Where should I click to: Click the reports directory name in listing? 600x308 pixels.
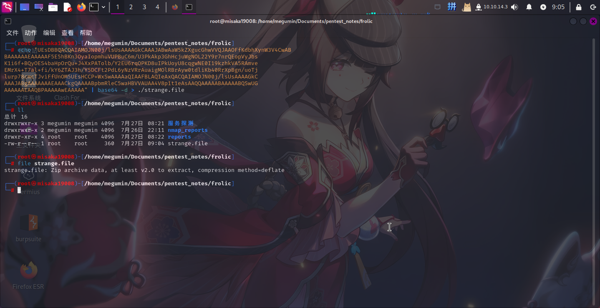coord(179,136)
